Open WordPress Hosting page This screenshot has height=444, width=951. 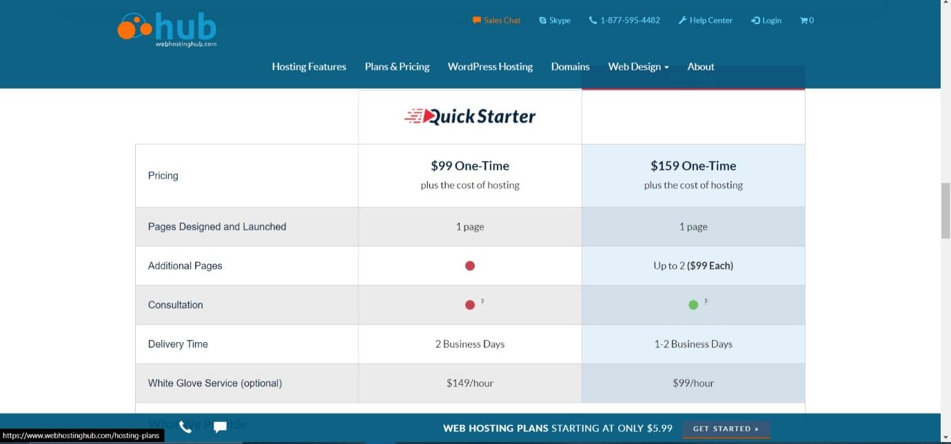point(490,67)
